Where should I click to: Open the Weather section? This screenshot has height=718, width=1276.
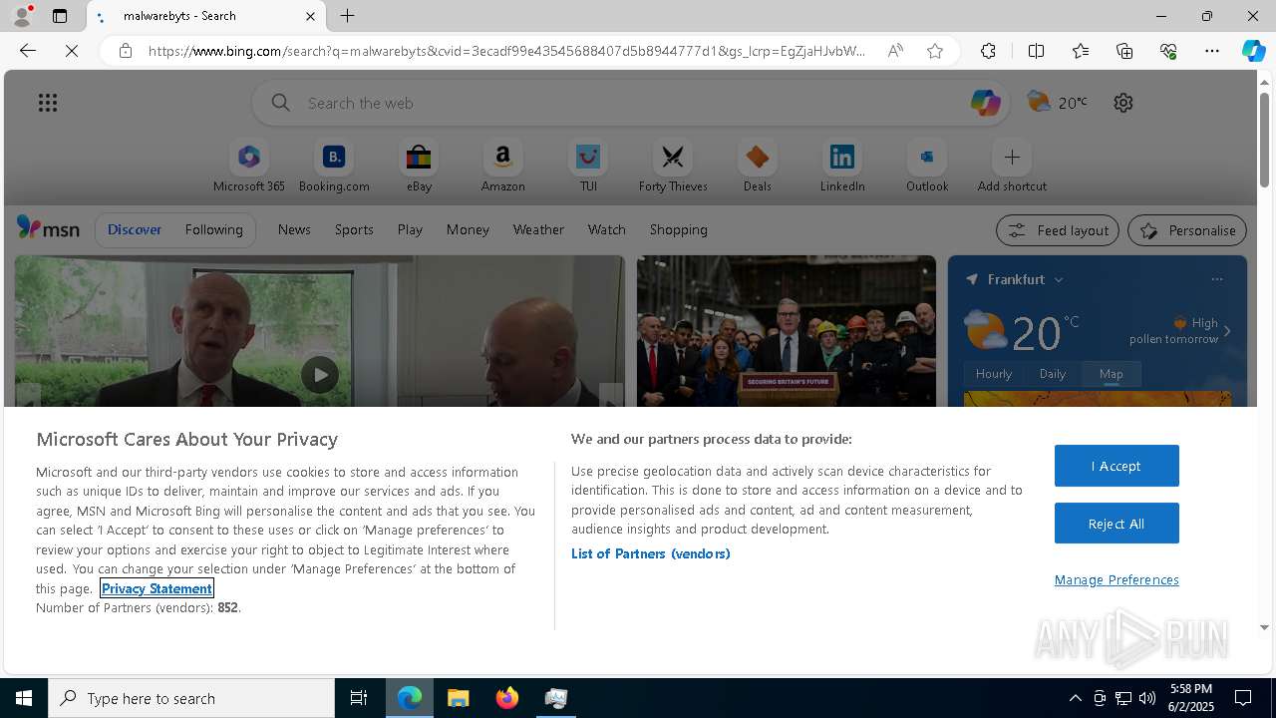pos(538,229)
